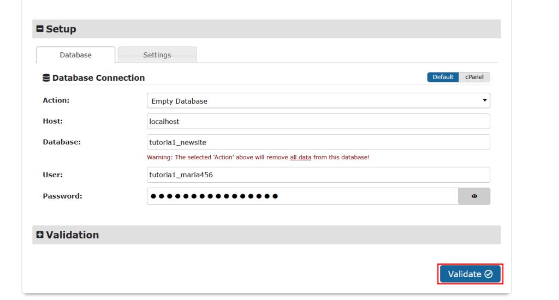Image resolution: width=559 pixels, height=300 pixels.
Task: Click the red Warning message text
Action: (258, 157)
